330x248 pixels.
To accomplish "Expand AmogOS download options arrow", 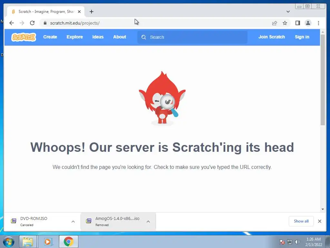I will click(x=148, y=222).
